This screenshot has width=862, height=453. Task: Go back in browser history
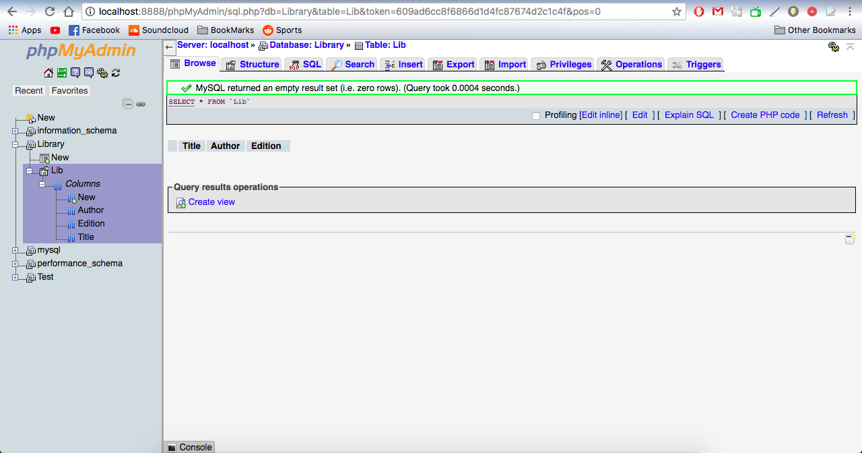tap(11, 11)
